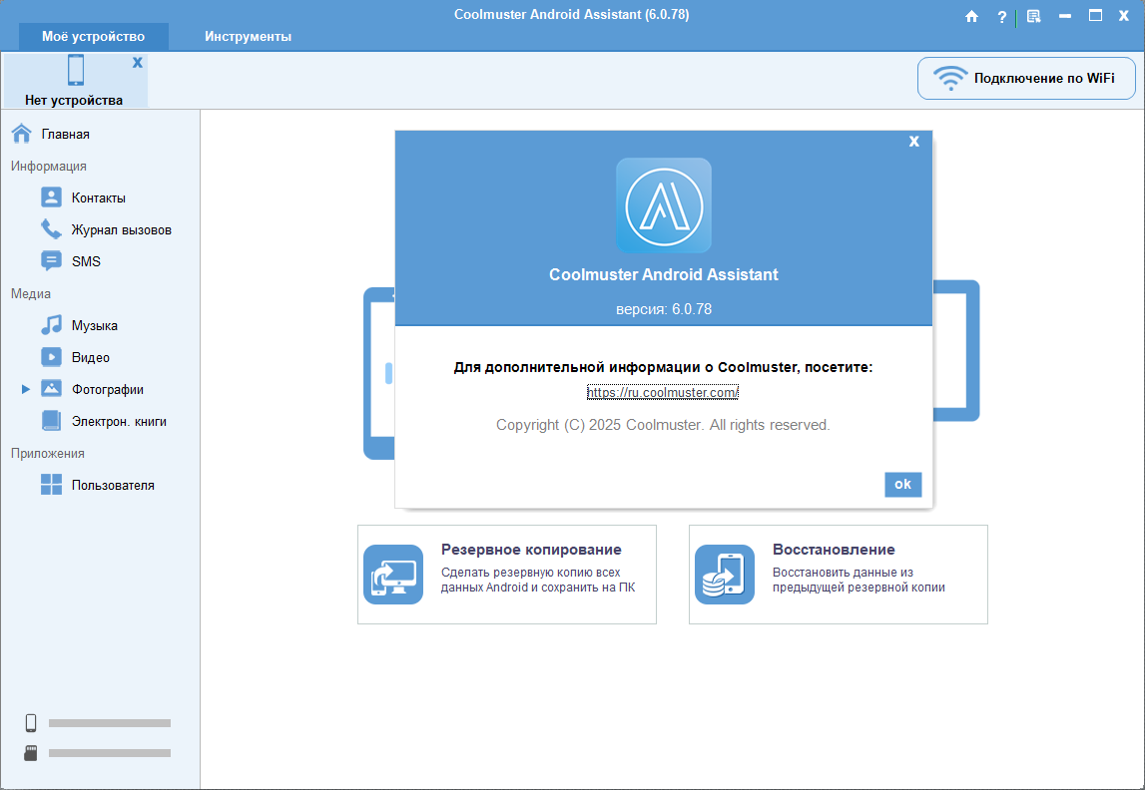Click the Контакты person icon

click(x=51, y=197)
